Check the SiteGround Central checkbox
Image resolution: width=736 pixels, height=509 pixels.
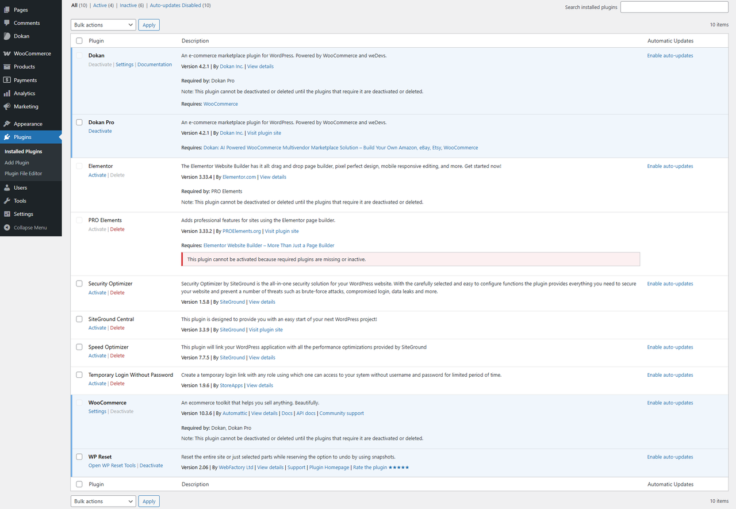click(79, 319)
